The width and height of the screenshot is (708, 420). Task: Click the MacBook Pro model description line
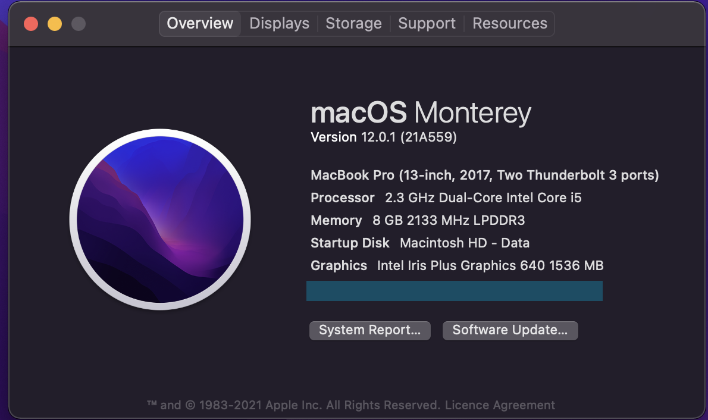click(484, 175)
